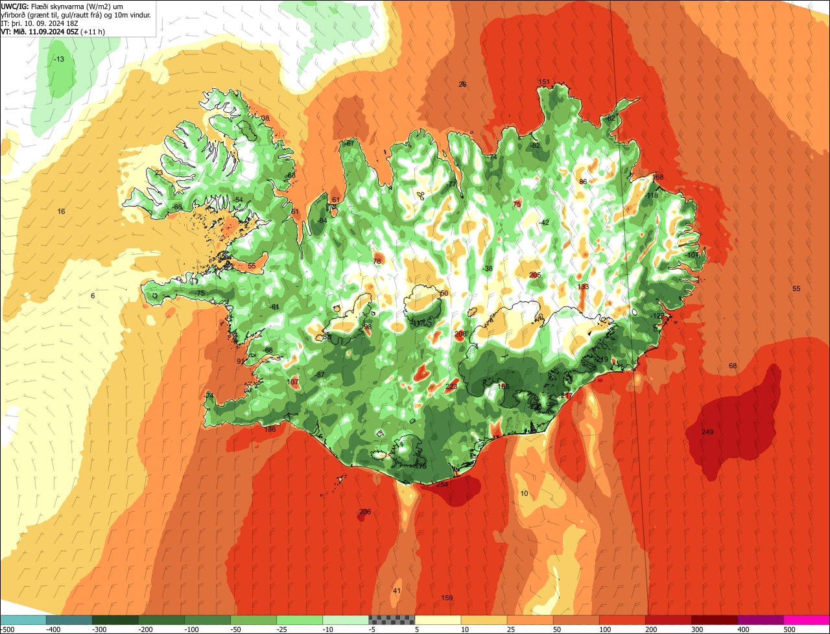Click the '10' value southeast of the coast
830x634 pixels.
pyautogui.click(x=524, y=493)
